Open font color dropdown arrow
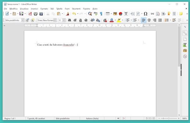The height and width of the screenshot is (123, 190). click(x=115, y=20)
